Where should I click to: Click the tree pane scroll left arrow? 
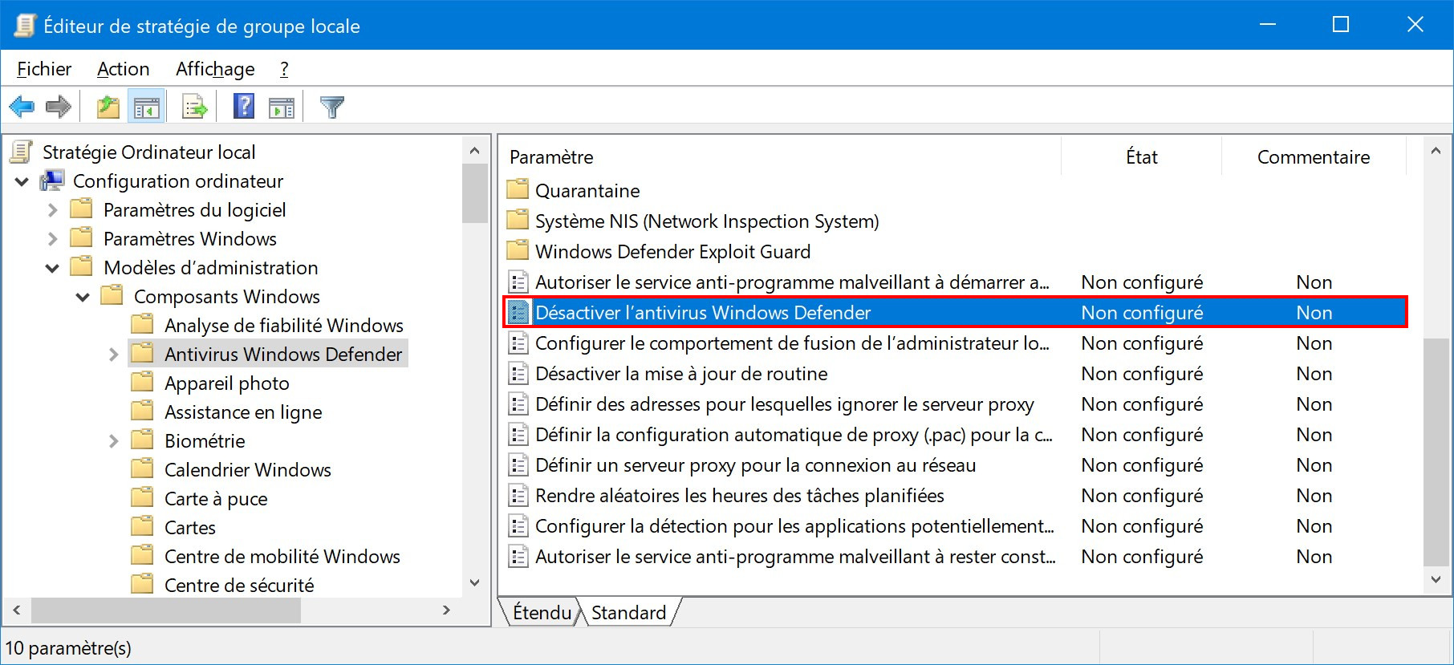[17, 610]
